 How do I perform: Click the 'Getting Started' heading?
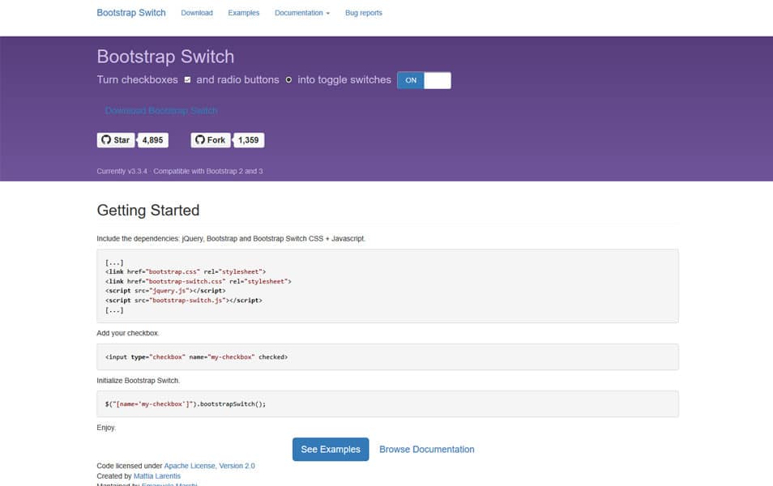pyautogui.click(x=148, y=211)
